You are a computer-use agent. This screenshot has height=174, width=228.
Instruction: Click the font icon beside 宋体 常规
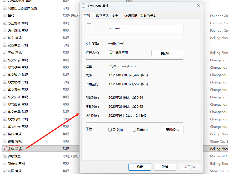click(4, 149)
